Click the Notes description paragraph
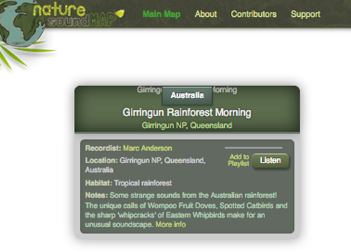351x252 pixels. [187, 210]
